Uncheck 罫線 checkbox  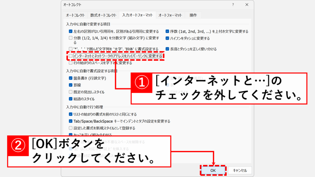[70, 85]
